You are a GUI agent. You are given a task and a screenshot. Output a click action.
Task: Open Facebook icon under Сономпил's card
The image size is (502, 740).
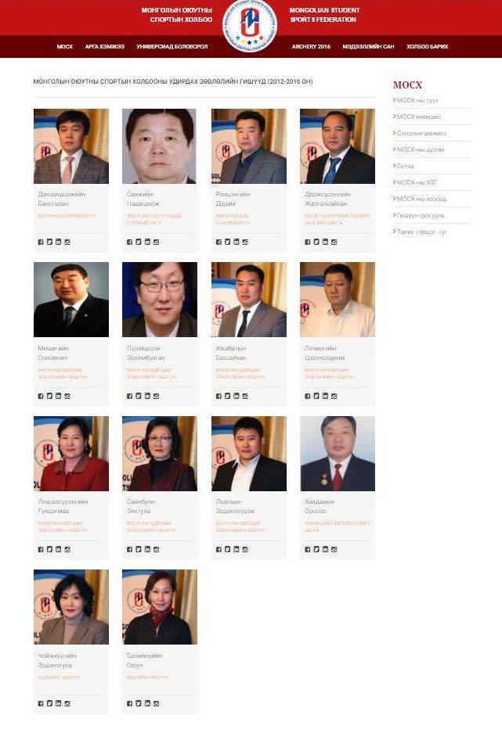pos(41,396)
